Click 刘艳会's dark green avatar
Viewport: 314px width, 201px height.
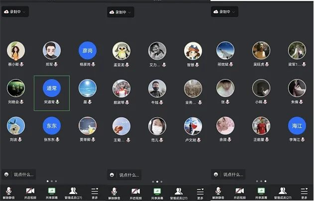(16, 88)
